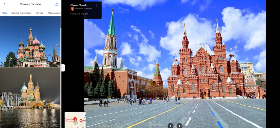Click the Κόκκινη Πλατεία header in side panel

click(31, 4)
